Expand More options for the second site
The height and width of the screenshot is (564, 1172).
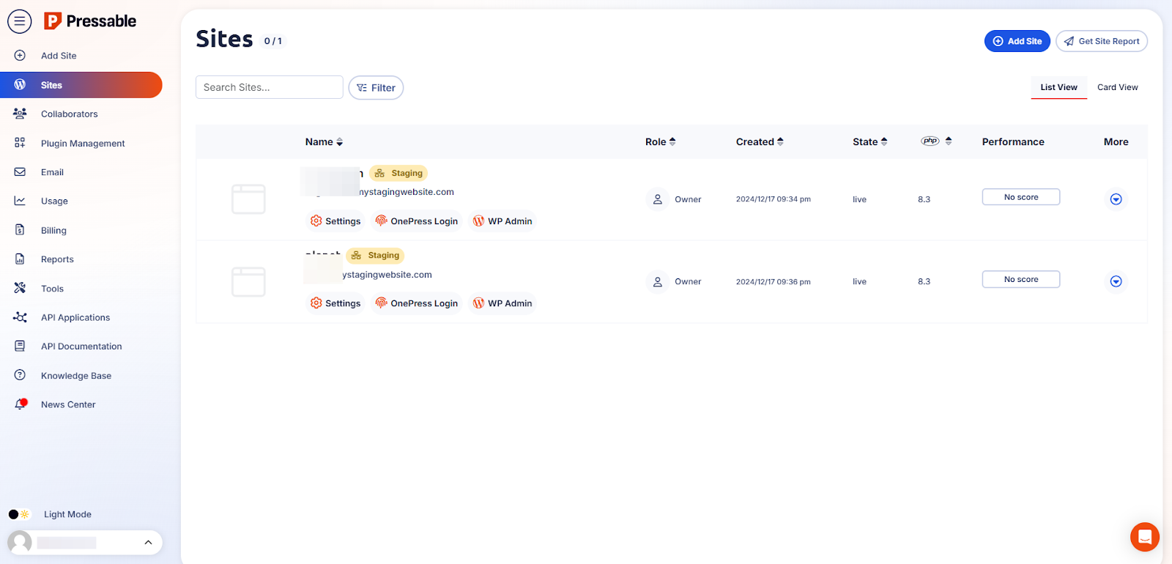pos(1116,281)
